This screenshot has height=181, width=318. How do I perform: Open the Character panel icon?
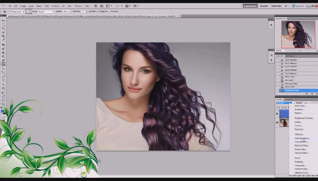click(271, 55)
